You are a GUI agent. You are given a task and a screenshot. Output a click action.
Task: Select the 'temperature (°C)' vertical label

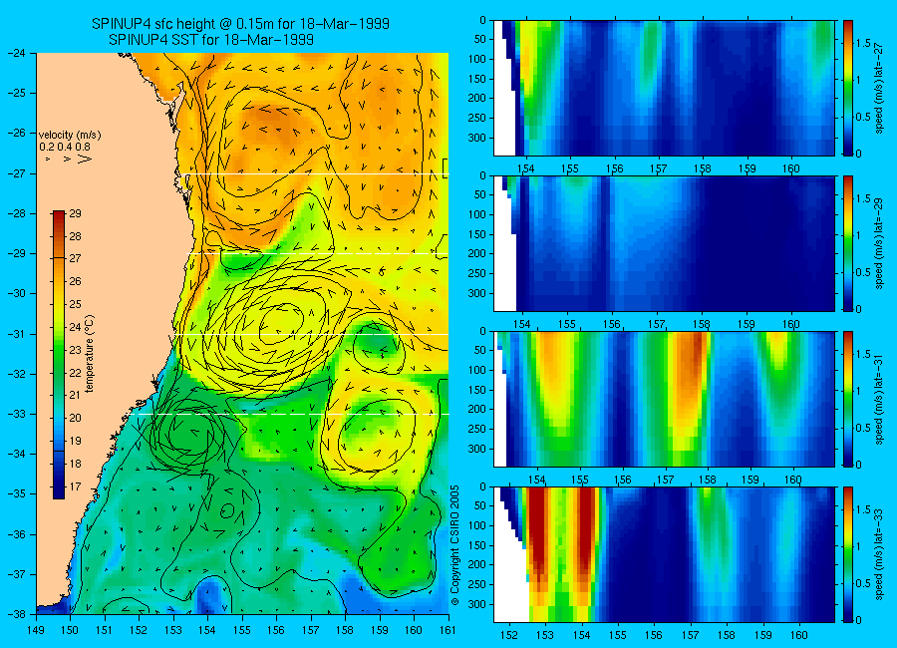[x=90, y=354]
